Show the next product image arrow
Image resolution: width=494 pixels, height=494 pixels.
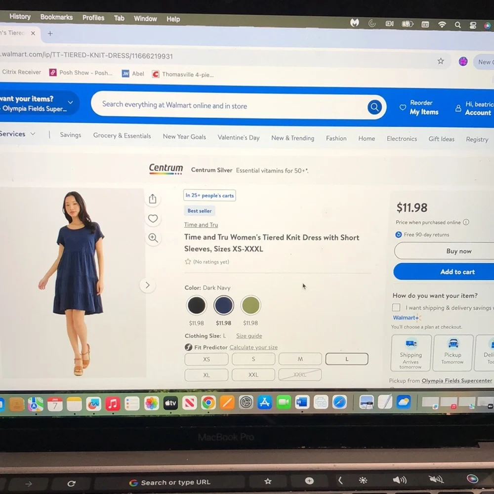pyautogui.click(x=147, y=285)
